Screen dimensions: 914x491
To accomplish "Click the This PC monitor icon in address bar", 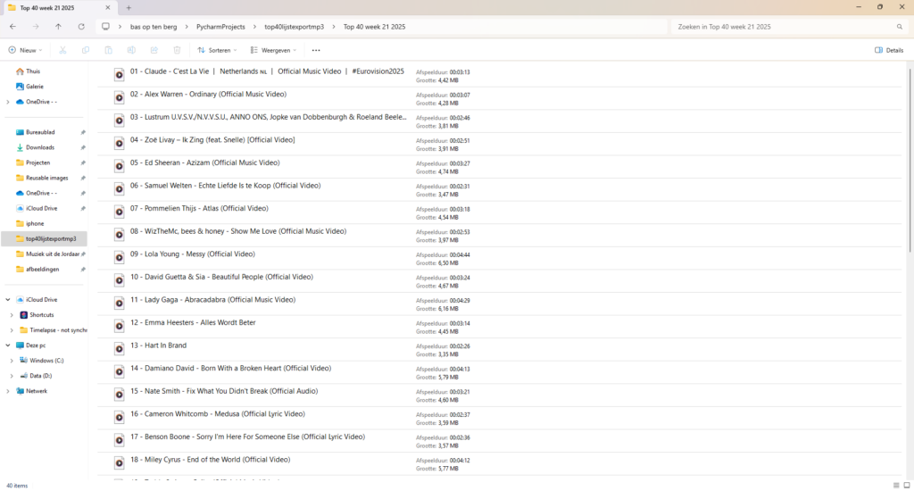I will click(105, 27).
